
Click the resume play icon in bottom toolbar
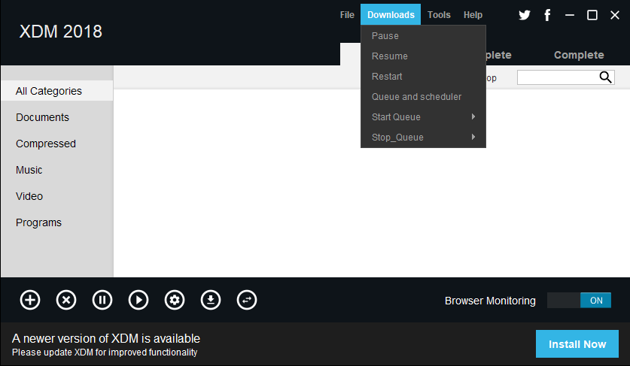pos(138,300)
